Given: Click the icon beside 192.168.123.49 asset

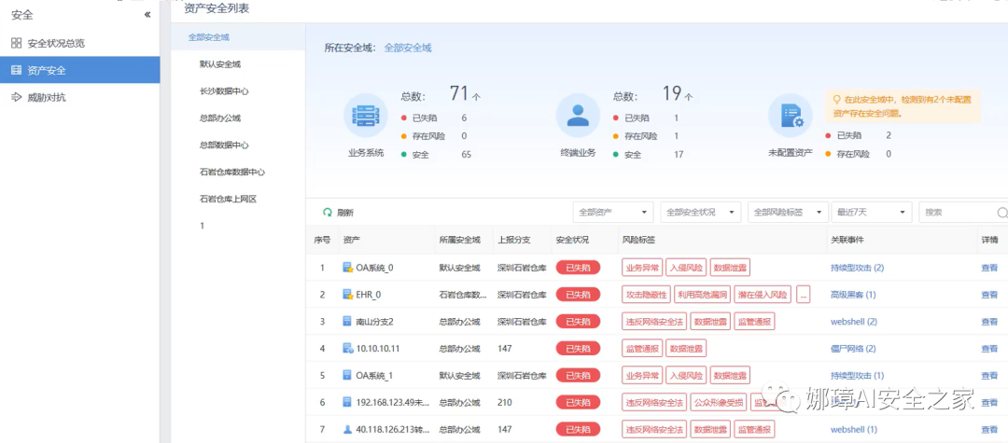Looking at the screenshot, I should (x=347, y=403).
